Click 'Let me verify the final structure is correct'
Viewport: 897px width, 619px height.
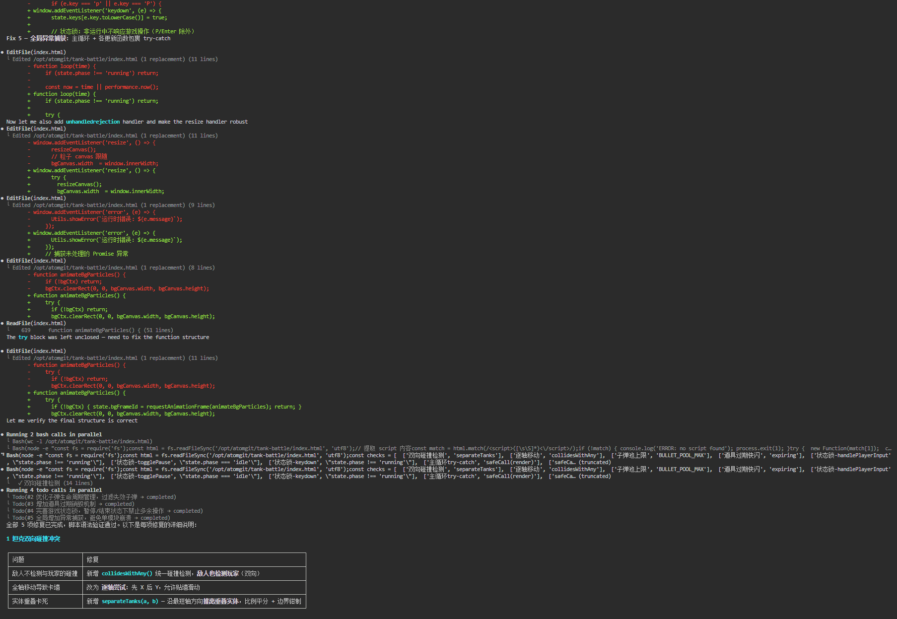[72, 420]
